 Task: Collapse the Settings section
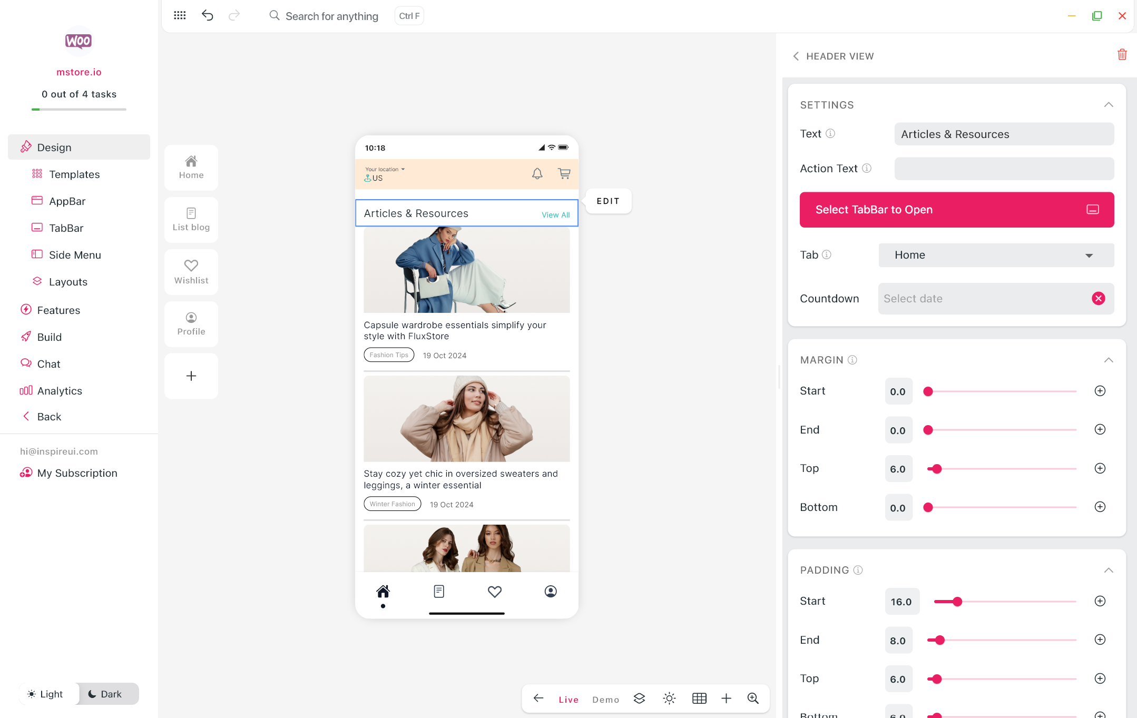pos(1108,105)
